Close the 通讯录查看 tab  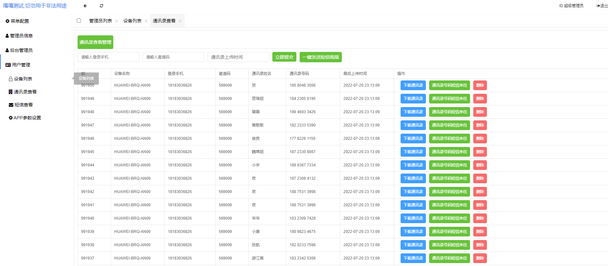(x=180, y=21)
